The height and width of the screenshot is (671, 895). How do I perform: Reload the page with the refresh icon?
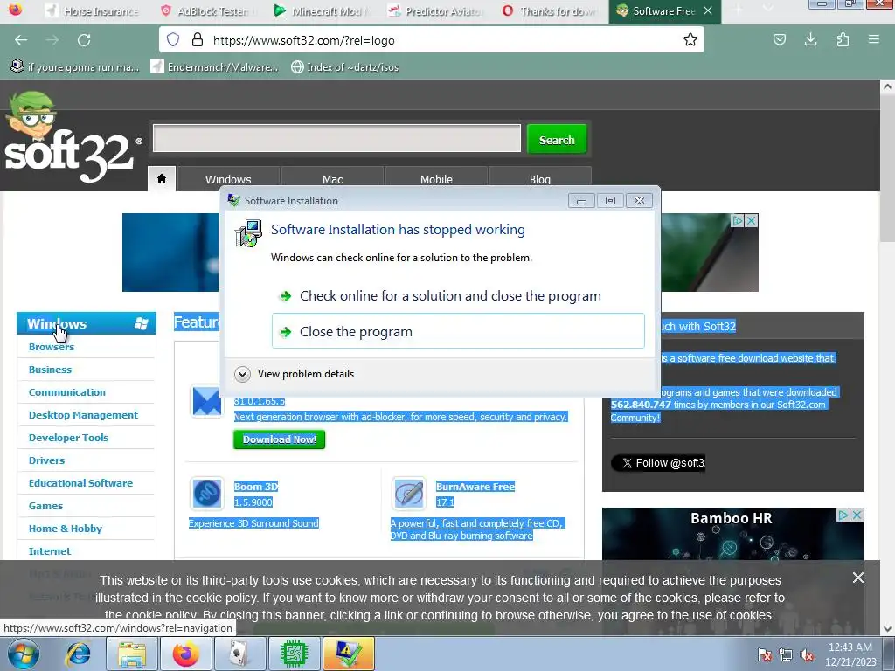[85, 40]
